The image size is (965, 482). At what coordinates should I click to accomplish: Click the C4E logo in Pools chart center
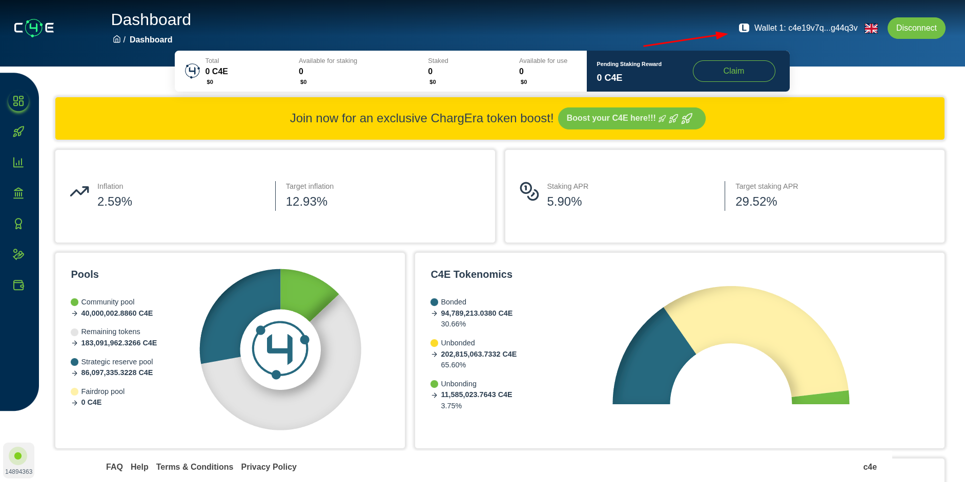coord(280,349)
